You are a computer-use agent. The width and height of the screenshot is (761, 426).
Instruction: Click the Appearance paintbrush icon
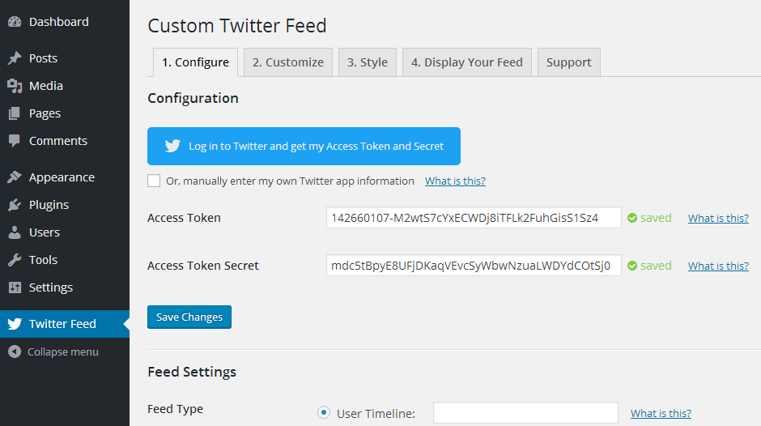coord(15,177)
